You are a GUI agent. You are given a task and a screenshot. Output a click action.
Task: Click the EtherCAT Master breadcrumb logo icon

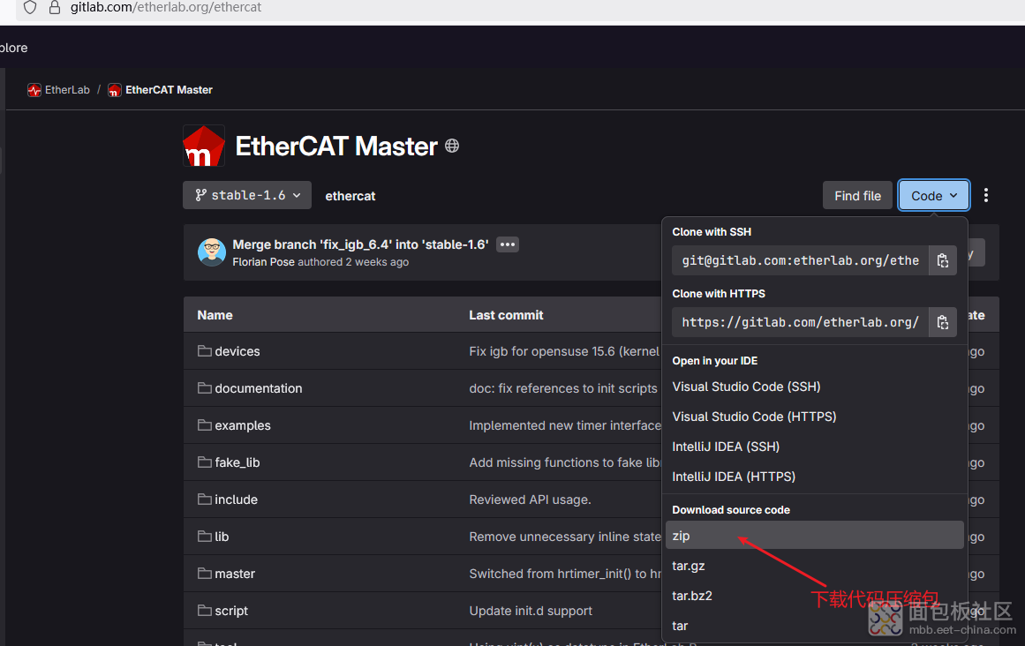click(x=115, y=90)
